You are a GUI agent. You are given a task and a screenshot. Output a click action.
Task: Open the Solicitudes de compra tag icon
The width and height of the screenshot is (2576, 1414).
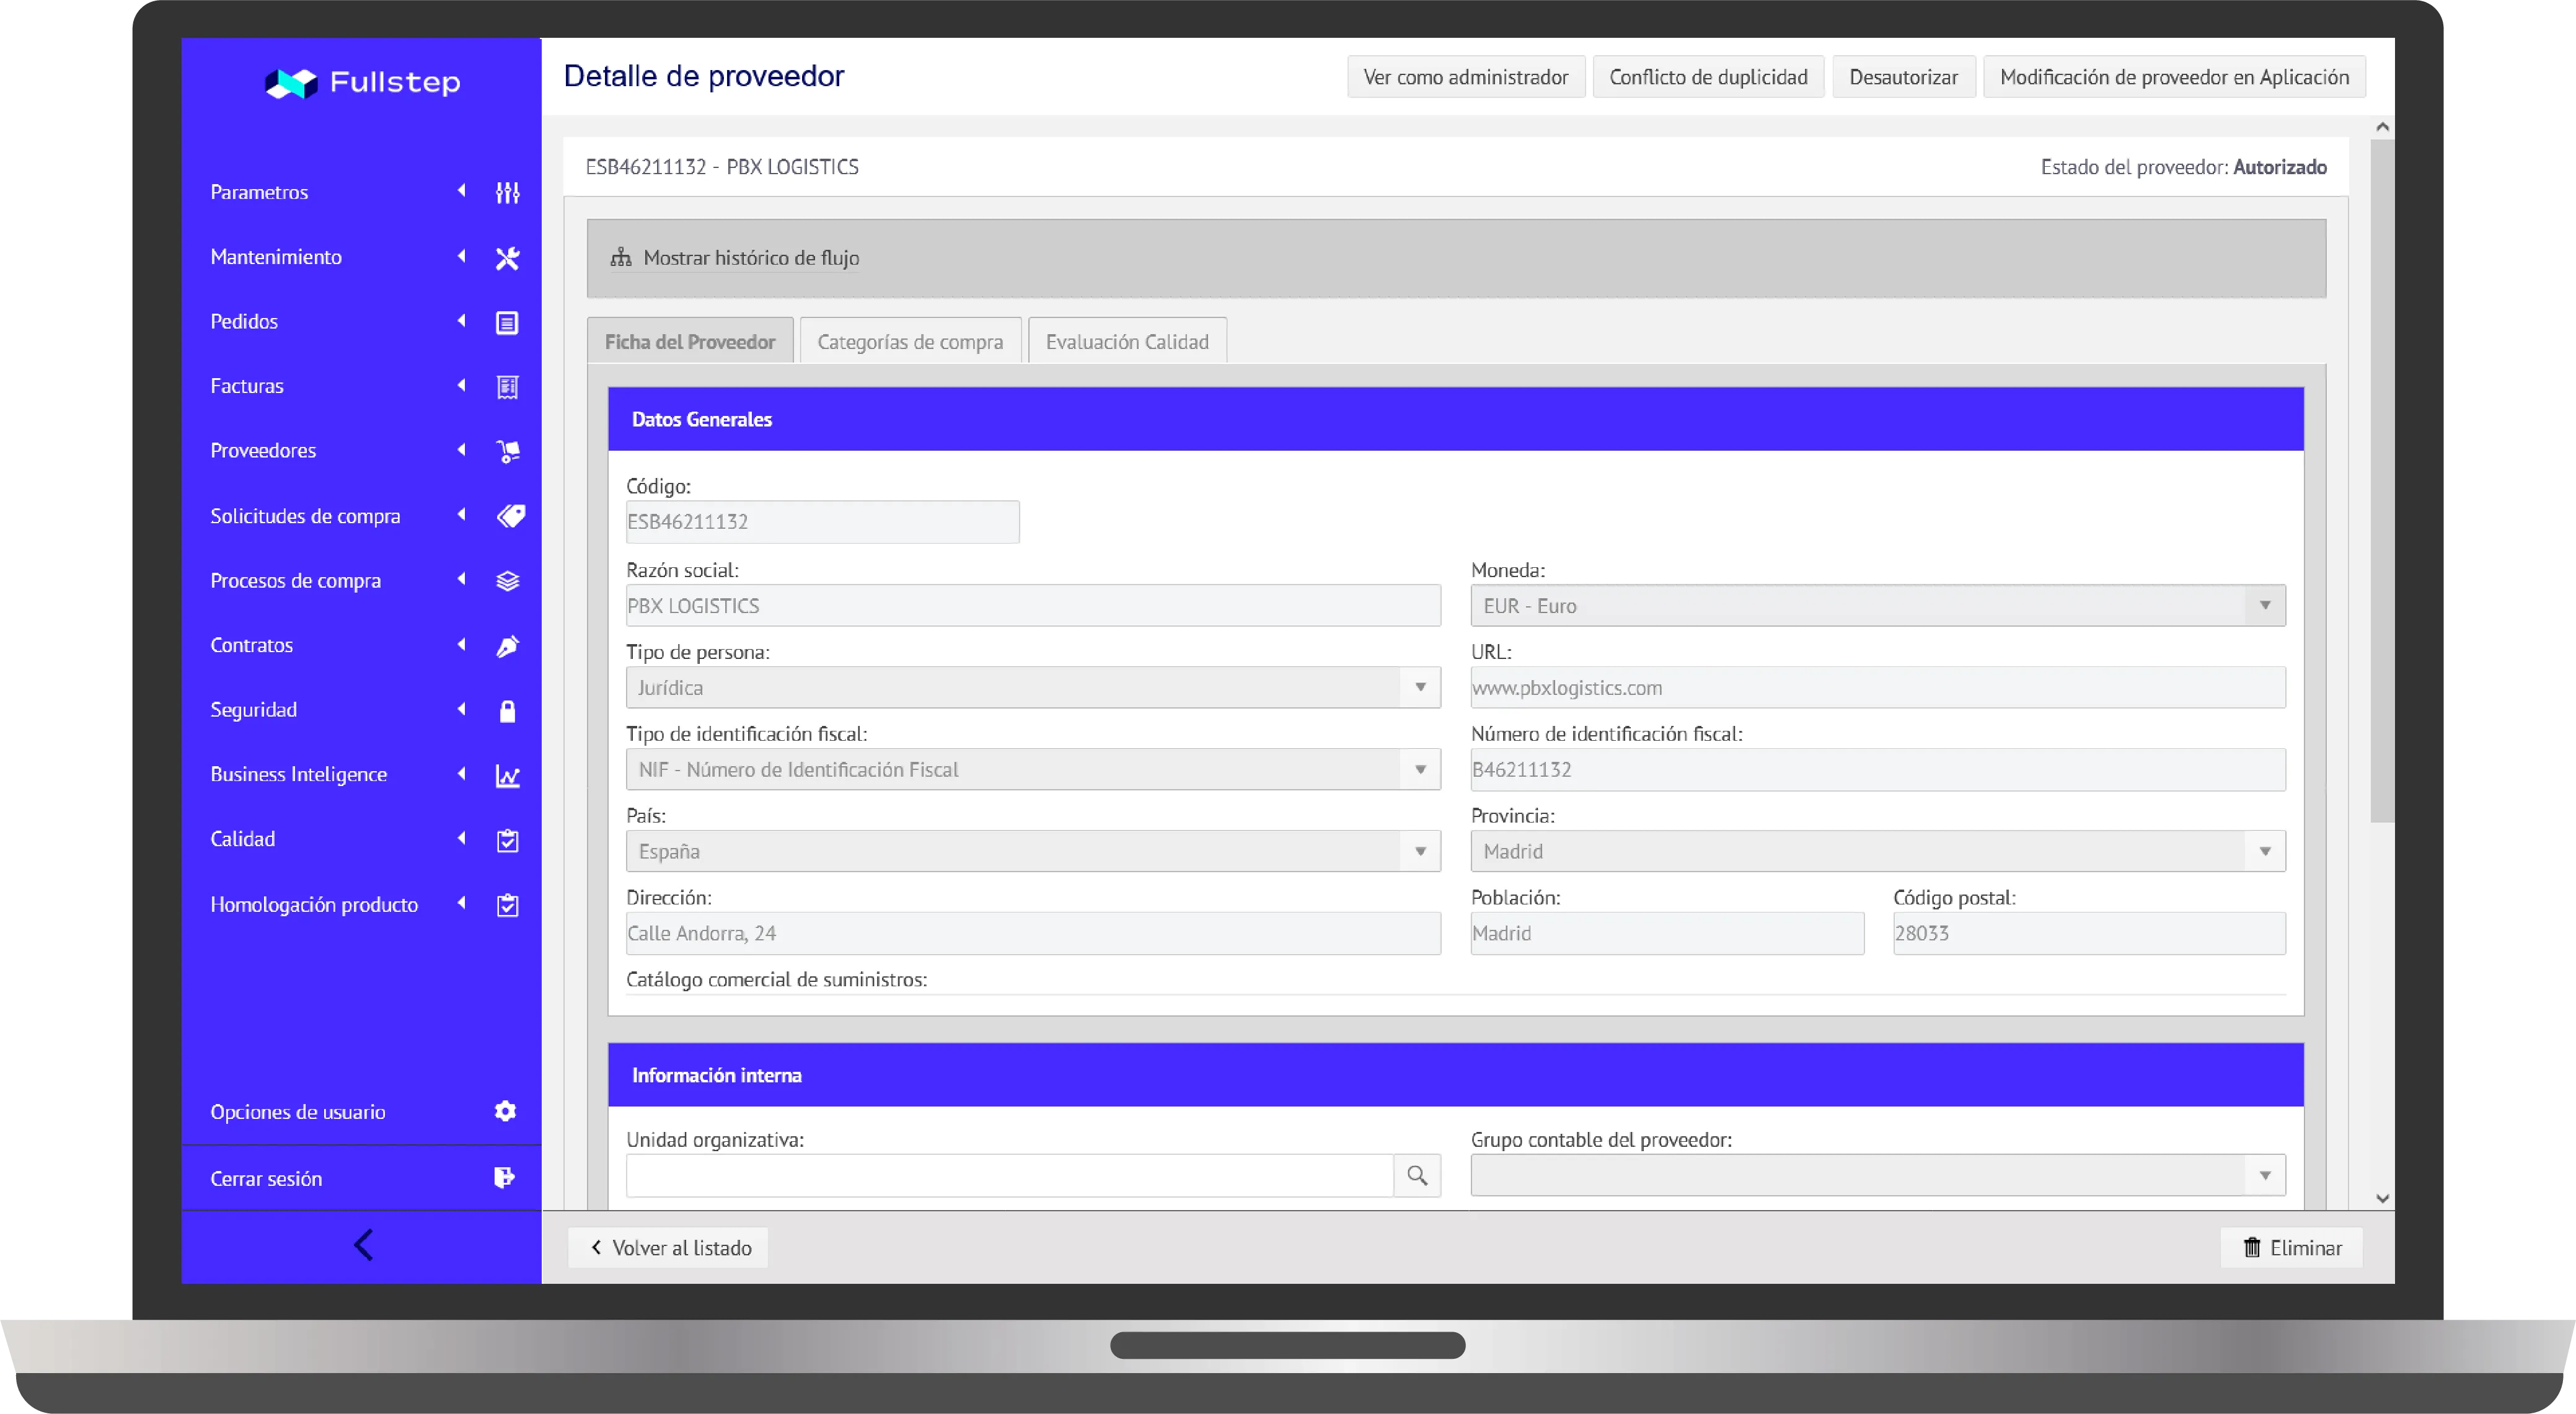[x=510, y=516]
